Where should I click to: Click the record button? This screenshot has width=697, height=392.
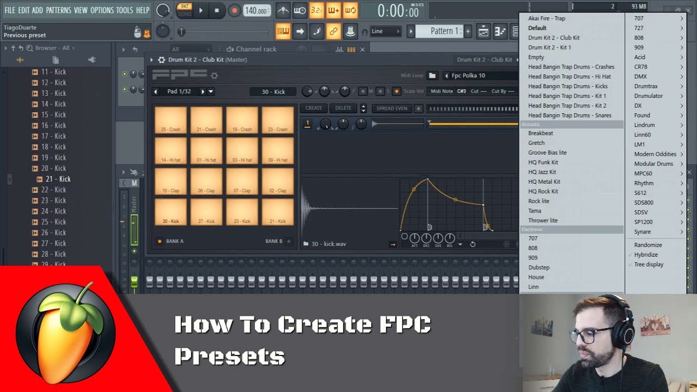pyautogui.click(x=234, y=10)
